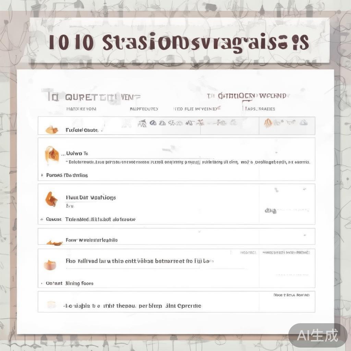Viewport: 351px width, 351px height.
Task: Click the pale icon in the bottom row
Action: click(x=51, y=304)
